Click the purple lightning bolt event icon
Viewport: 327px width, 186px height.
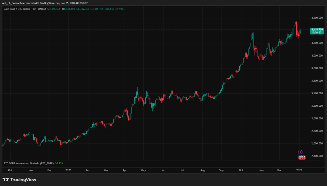point(300,152)
